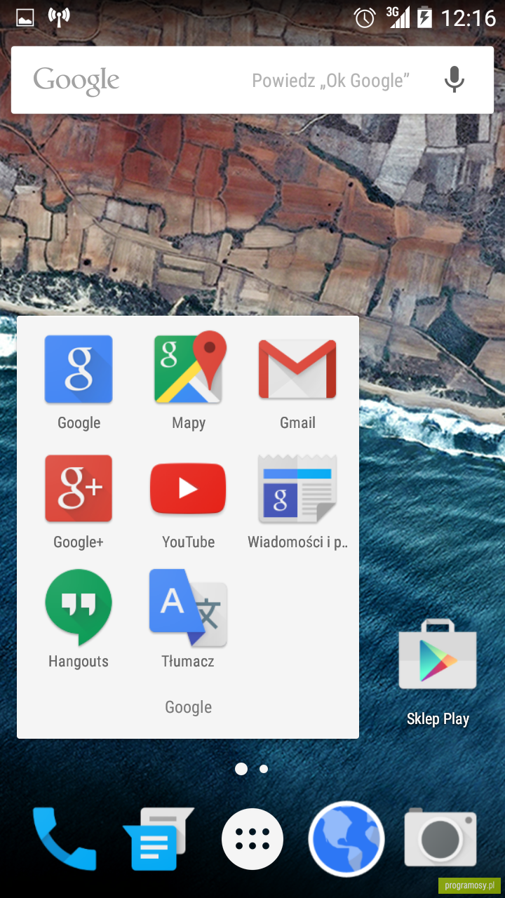
Task: Tap the Google logo in the search bar
Action: [x=76, y=81]
